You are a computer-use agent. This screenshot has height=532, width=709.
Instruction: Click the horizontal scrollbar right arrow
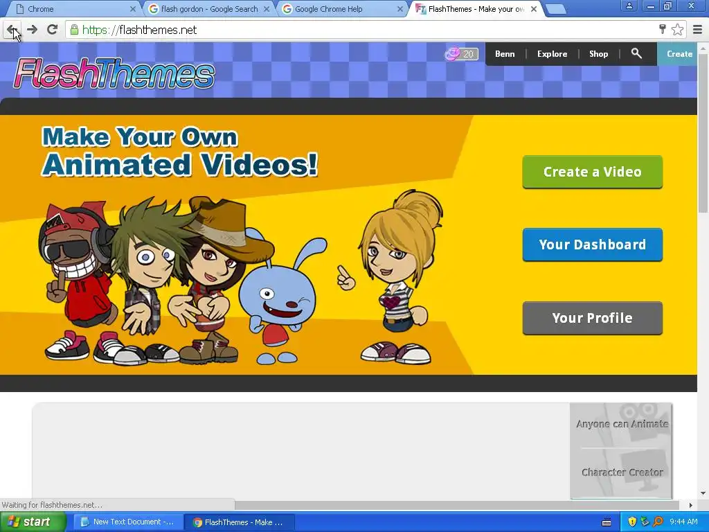point(690,505)
